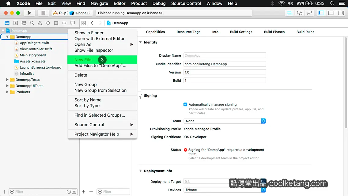Screen dimensions: 348x196
Task: Choose iPhone SE run destination
Action: 81,13
